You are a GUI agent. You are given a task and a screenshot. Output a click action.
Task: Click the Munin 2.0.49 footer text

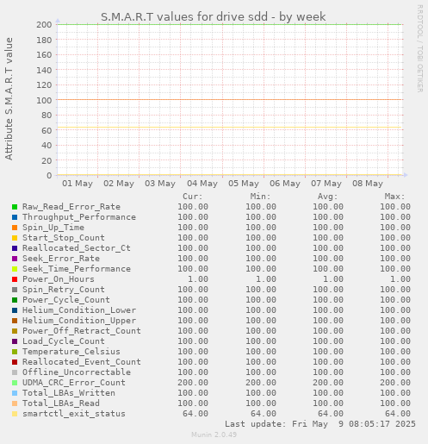[x=214, y=435]
